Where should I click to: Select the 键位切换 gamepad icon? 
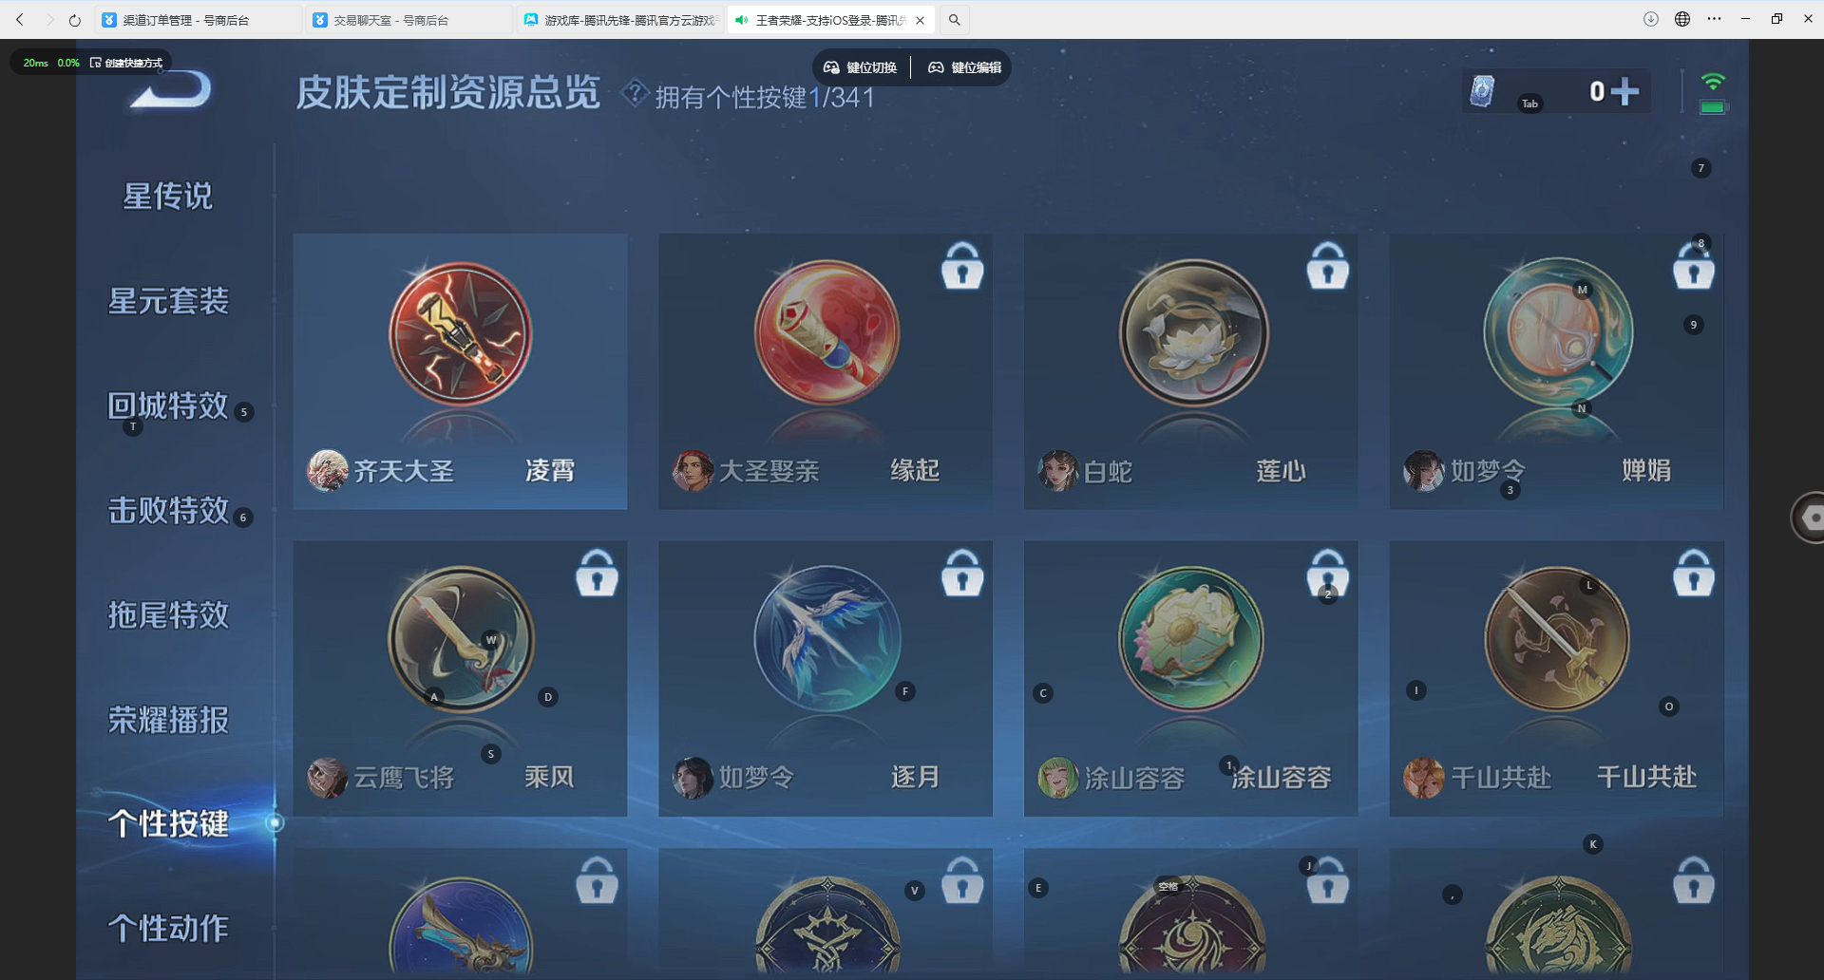tap(832, 66)
